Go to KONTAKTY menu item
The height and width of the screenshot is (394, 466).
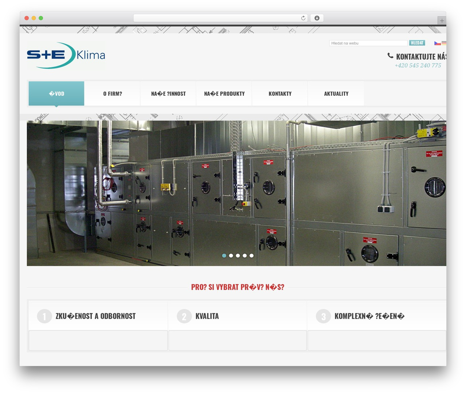pos(280,93)
